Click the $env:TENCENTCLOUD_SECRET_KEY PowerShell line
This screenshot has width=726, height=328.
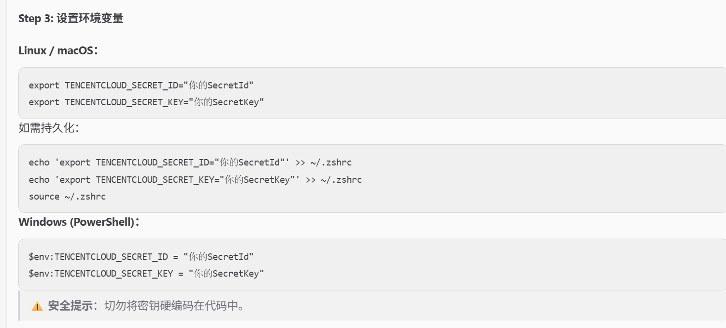pyautogui.click(x=146, y=273)
